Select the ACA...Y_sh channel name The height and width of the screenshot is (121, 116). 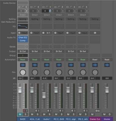pyautogui.click(x=35, y=119)
